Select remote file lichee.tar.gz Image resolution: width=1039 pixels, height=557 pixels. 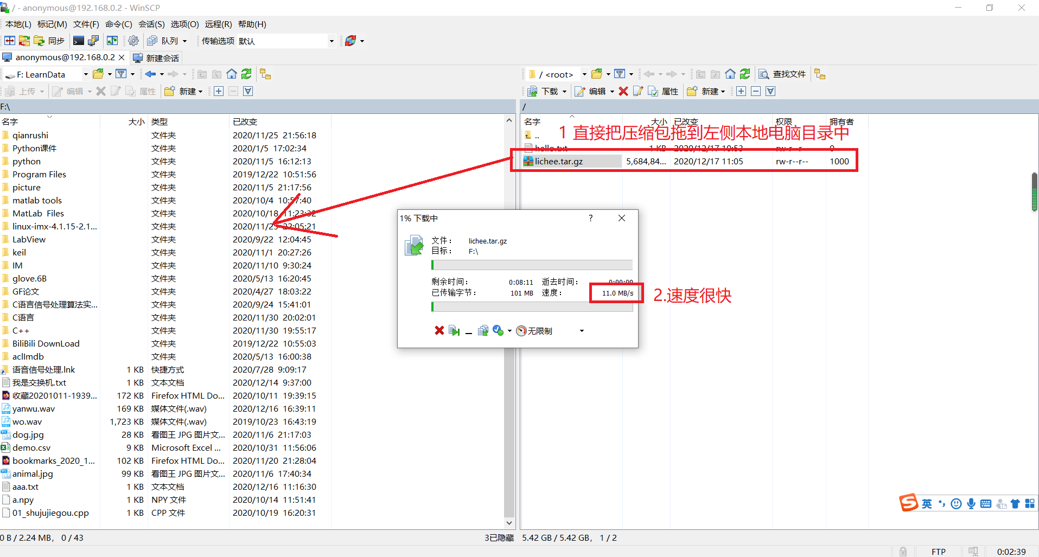click(559, 161)
